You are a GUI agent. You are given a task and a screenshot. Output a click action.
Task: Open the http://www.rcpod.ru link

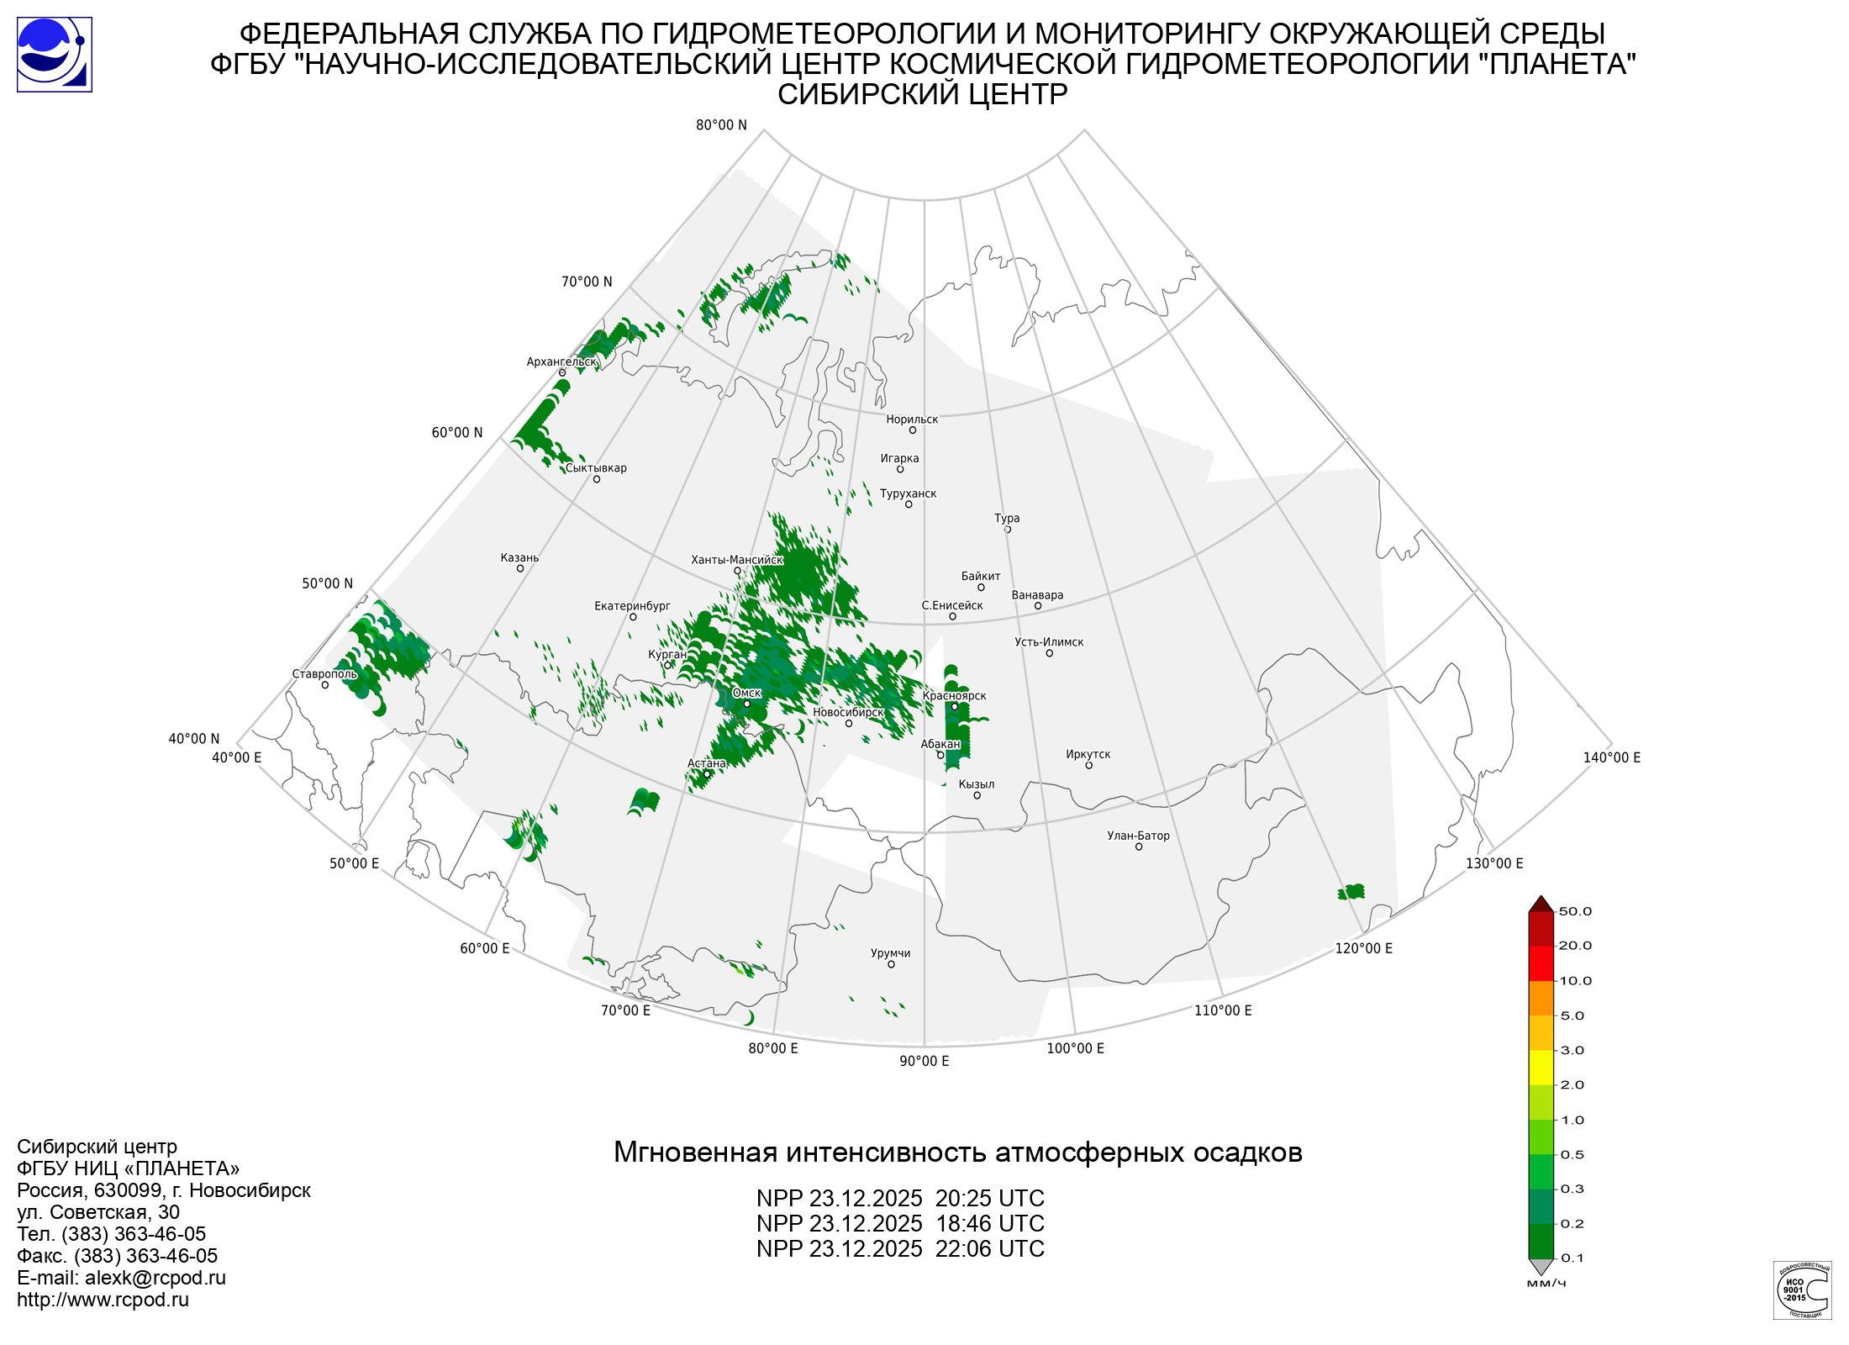point(103,1300)
